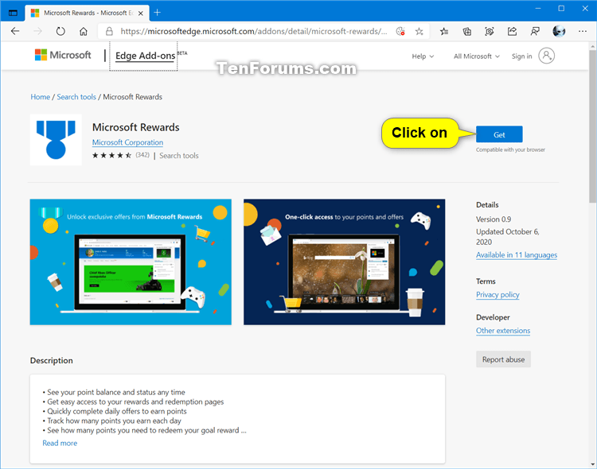Viewport: 597px width, 469px height.
Task: Click the vertical scrollbar thumb
Action: [593, 126]
